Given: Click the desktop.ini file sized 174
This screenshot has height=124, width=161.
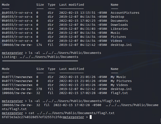Looking at the screenshot, I should (120, 45).
